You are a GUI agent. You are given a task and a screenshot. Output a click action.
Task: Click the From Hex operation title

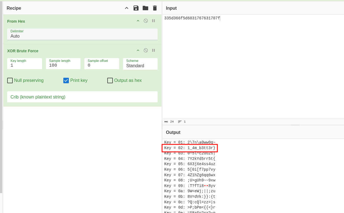[16, 21]
